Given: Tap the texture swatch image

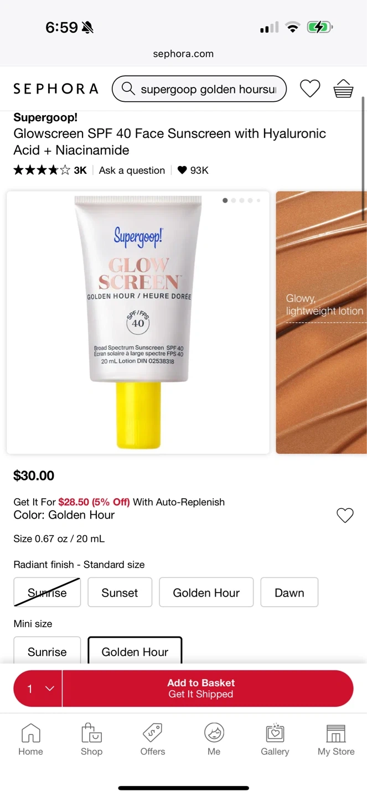Looking at the screenshot, I should [x=321, y=323].
